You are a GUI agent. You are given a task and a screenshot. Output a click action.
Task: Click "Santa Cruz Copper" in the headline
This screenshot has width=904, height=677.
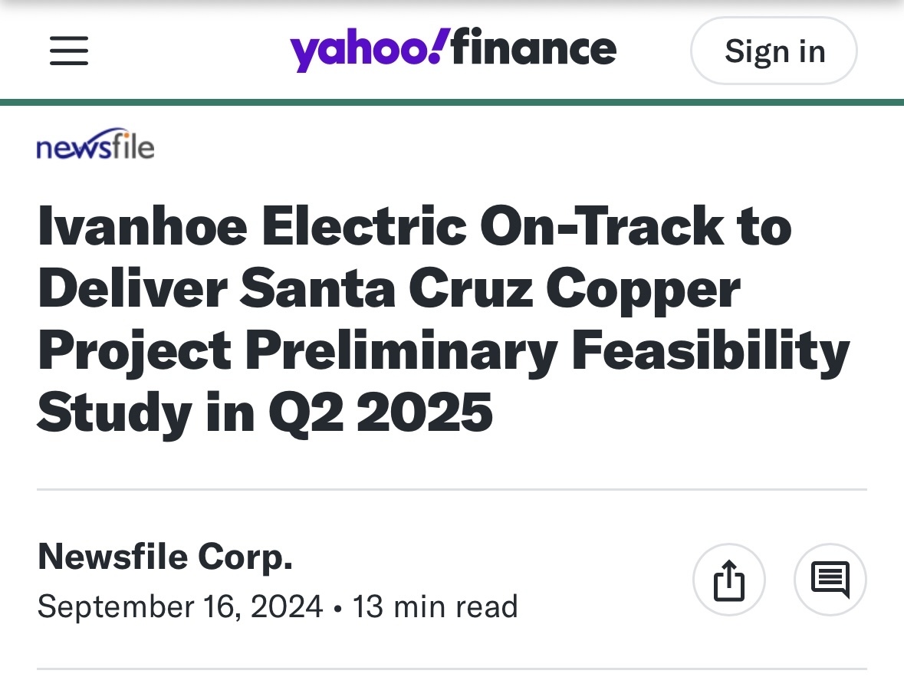491,289
